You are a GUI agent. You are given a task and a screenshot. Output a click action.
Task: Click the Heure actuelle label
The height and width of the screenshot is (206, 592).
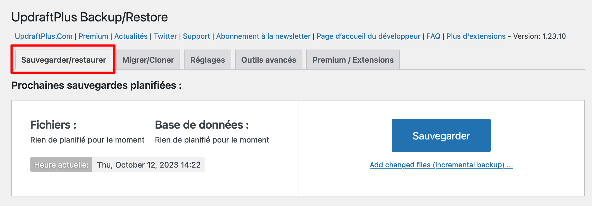(x=61, y=165)
